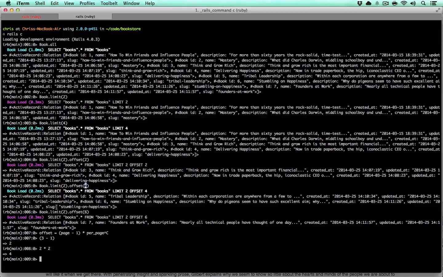Open the Apple menu
This screenshot has width=443, height=277.
8,3
